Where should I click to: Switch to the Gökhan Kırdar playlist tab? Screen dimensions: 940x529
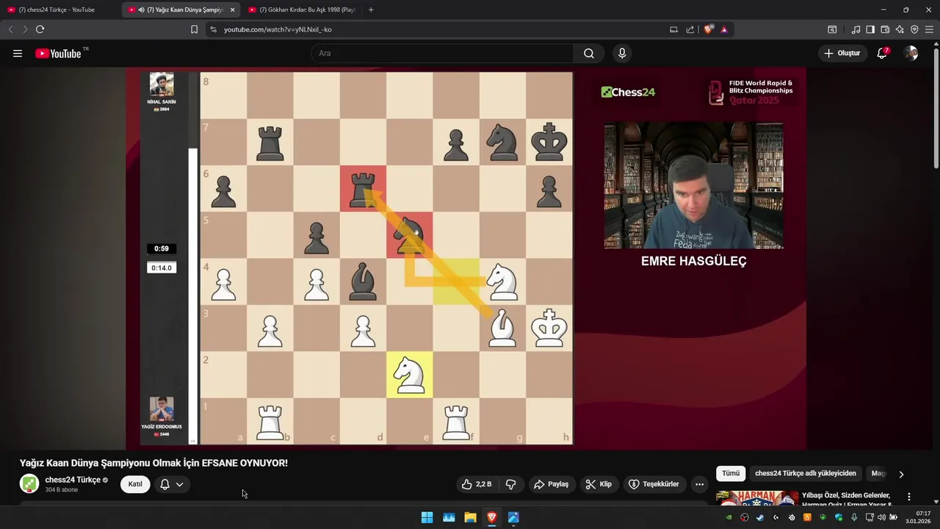click(301, 10)
